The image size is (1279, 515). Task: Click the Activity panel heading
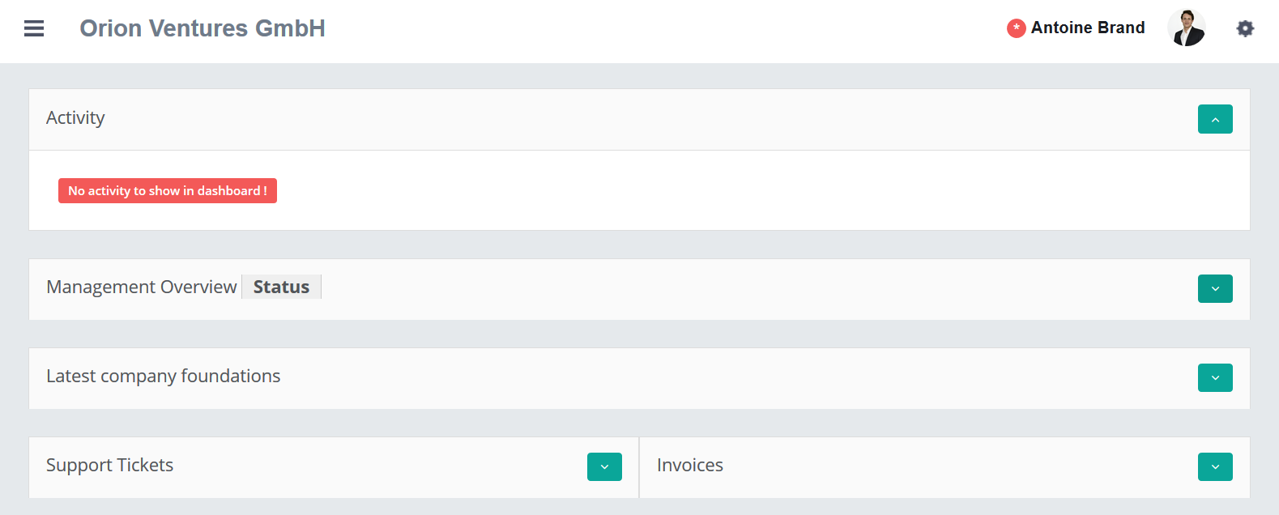click(75, 118)
